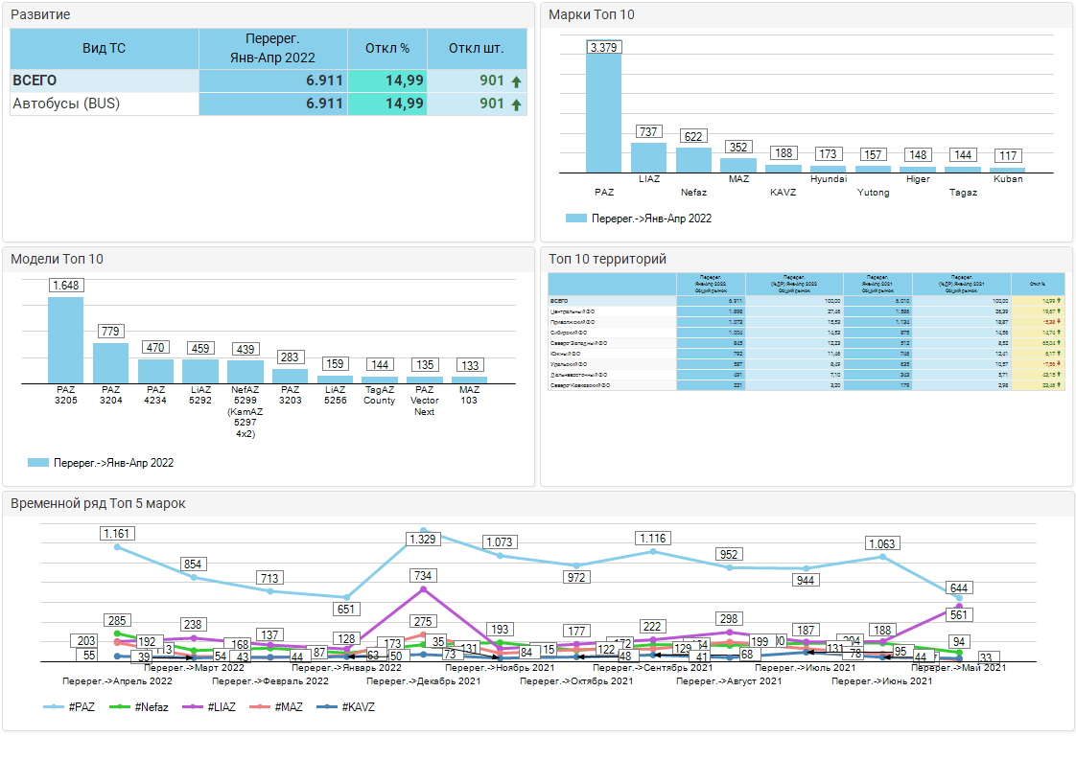The height and width of the screenshot is (760, 1076).
Task: Click the green up arrow in Автобусы (BUS) row
Action: pos(516,104)
